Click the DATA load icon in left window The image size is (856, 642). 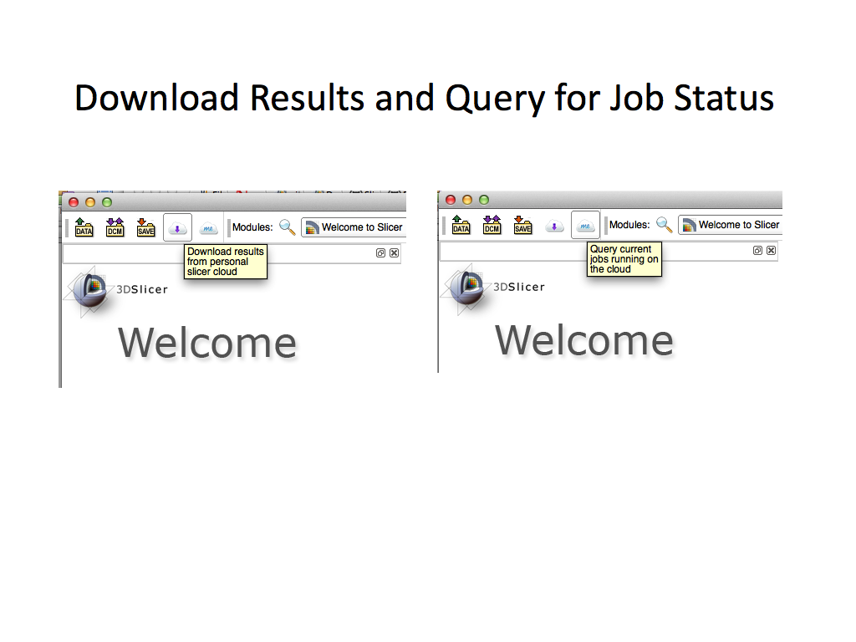(x=84, y=227)
